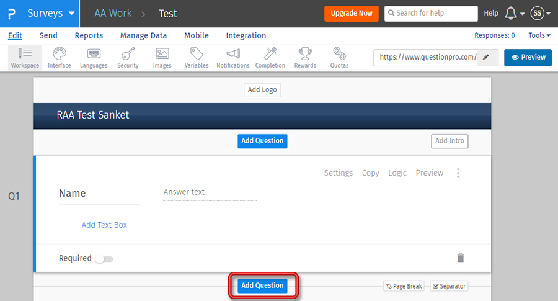Click the Add Intro button
This screenshot has height=301, width=558.
click(x=449, y=141)
